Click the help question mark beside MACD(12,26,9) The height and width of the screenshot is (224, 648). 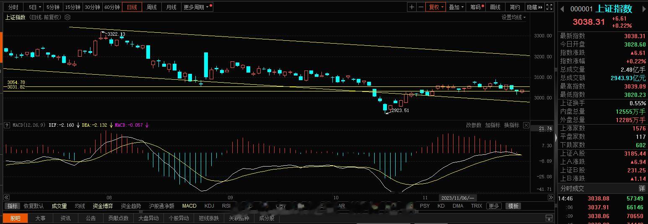click(7, 125)
